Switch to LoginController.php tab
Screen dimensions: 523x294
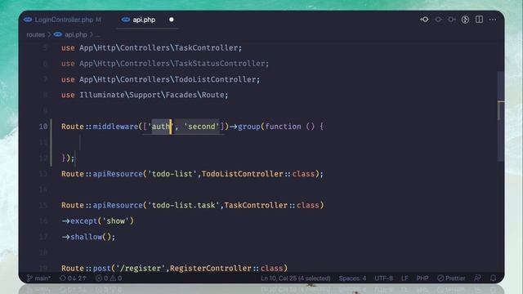pyautogui.click(x=62, y=20)
